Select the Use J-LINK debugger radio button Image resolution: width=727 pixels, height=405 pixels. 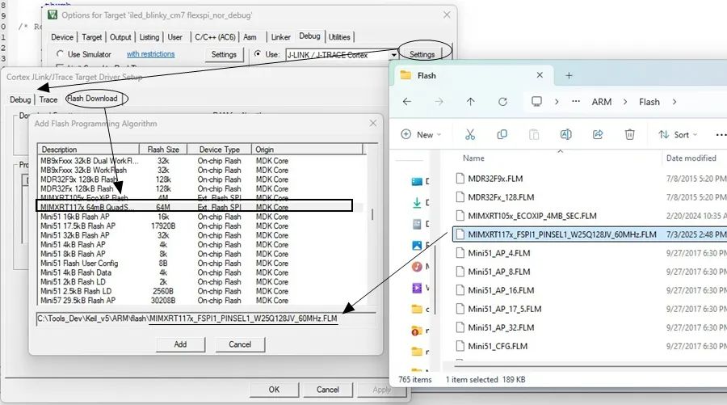point(258,54)
